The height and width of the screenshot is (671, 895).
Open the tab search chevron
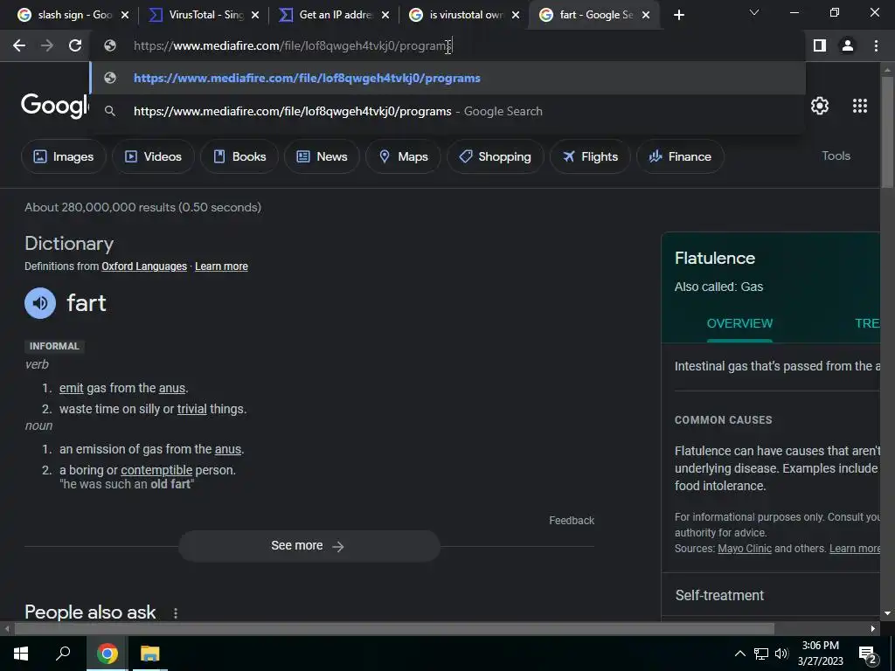tap(754, 12)
